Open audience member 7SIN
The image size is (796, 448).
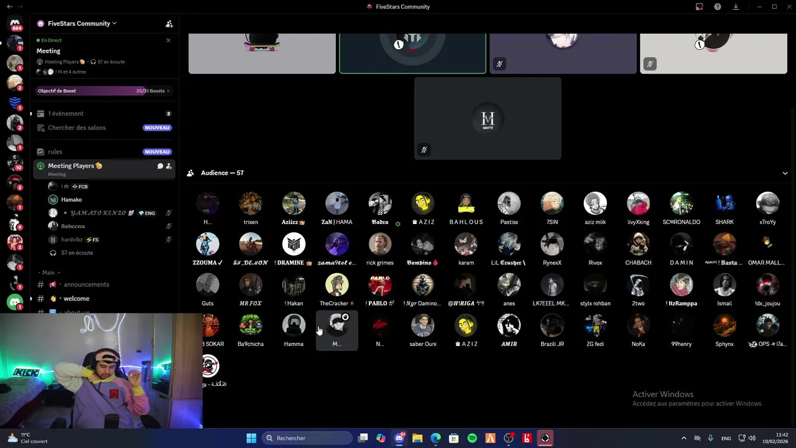[552, 208]
